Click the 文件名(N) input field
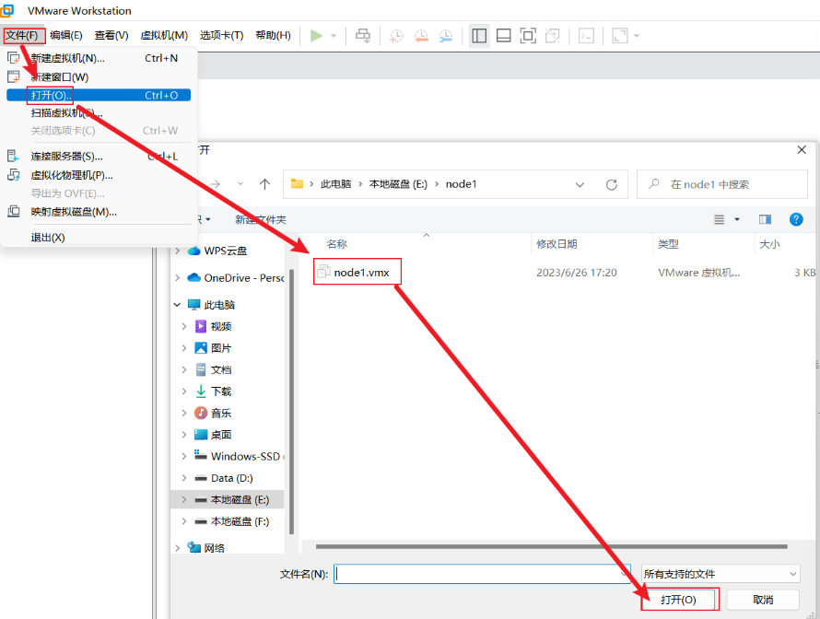Viewport: 820px width, 619px height. click(x=482, y=574)
